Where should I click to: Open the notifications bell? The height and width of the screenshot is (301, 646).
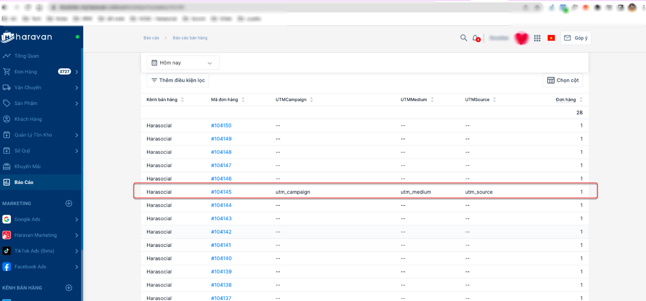(475, 38)
